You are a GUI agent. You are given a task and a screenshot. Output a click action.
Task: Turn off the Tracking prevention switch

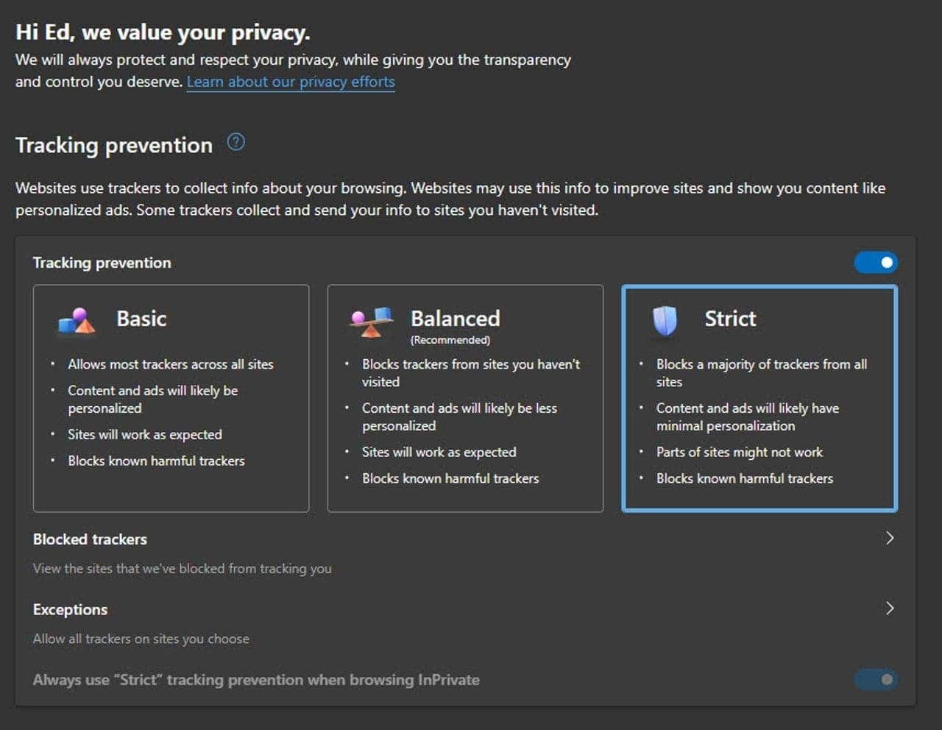(x=875, y=263)
